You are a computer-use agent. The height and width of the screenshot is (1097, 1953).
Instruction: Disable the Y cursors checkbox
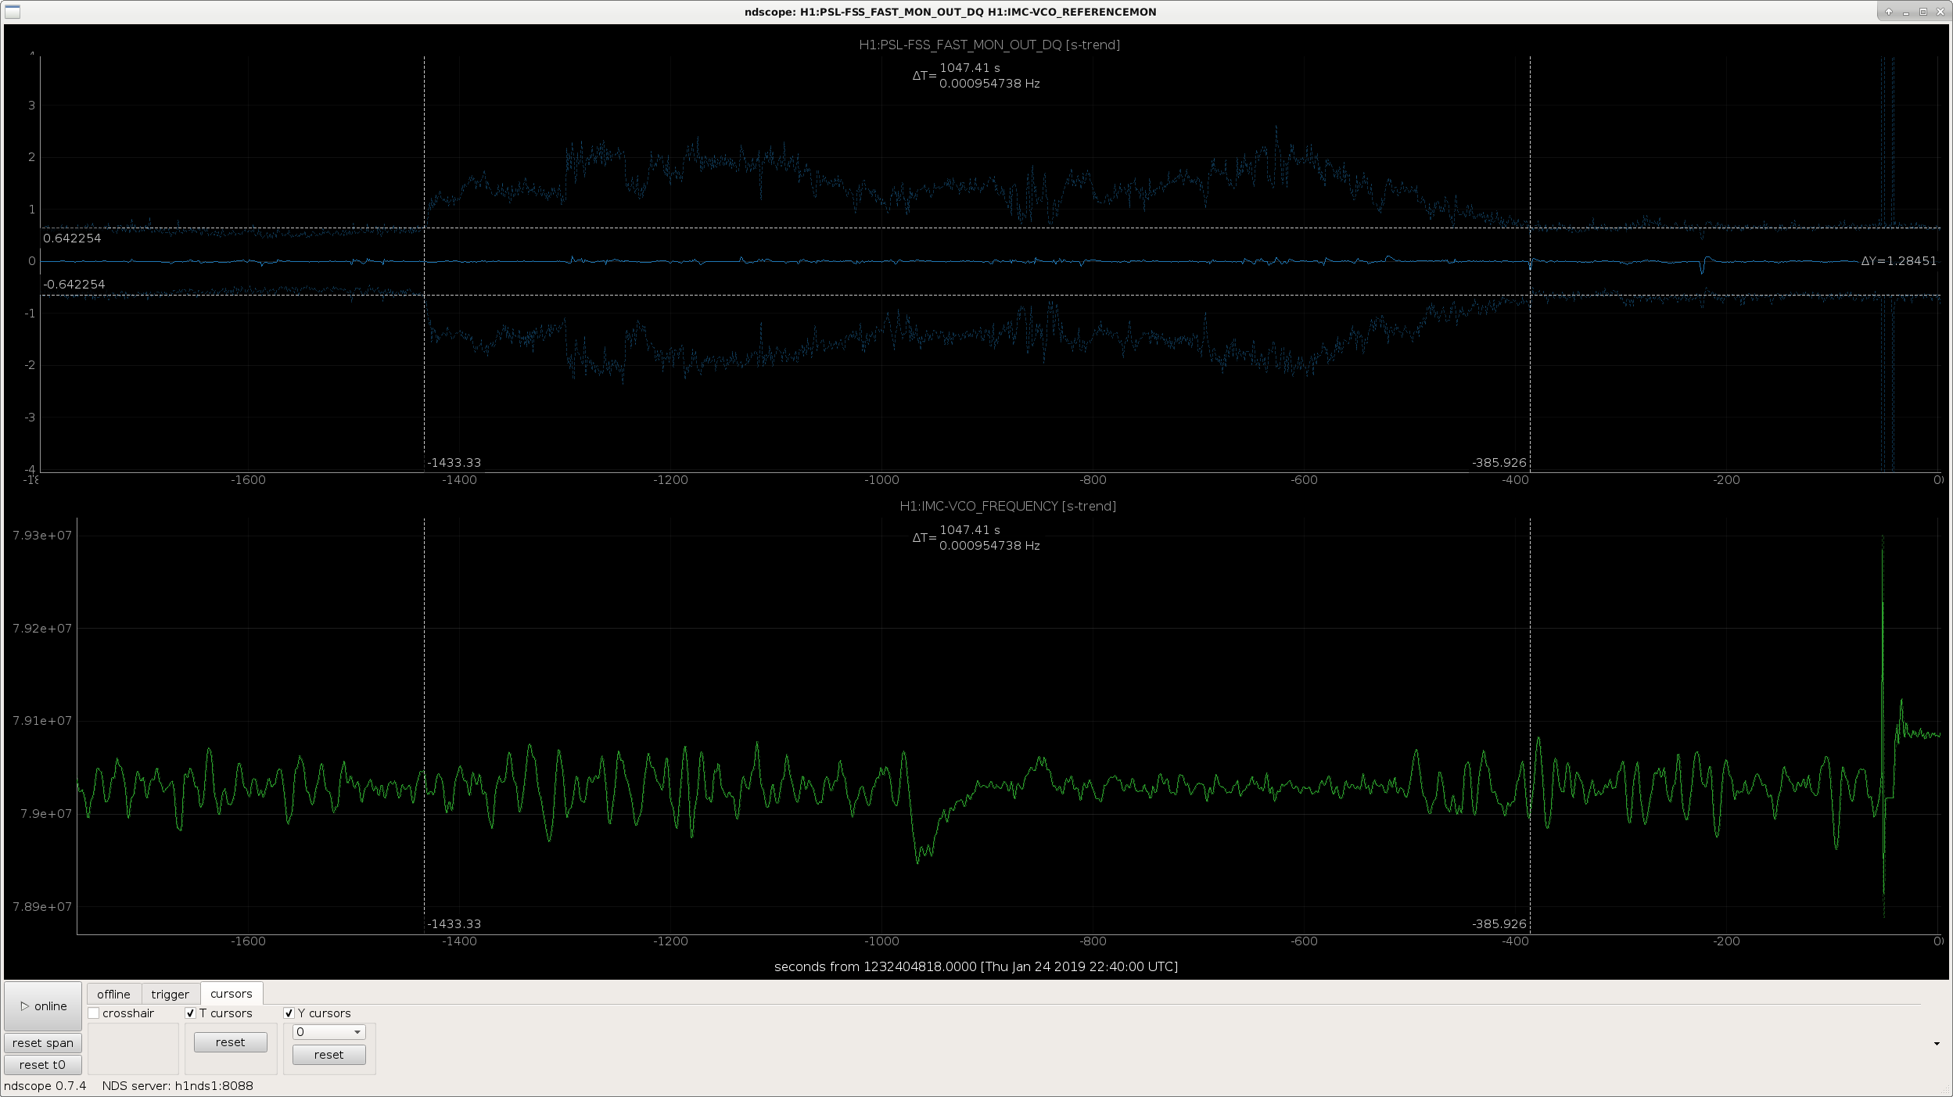[x=289, y=1013]
